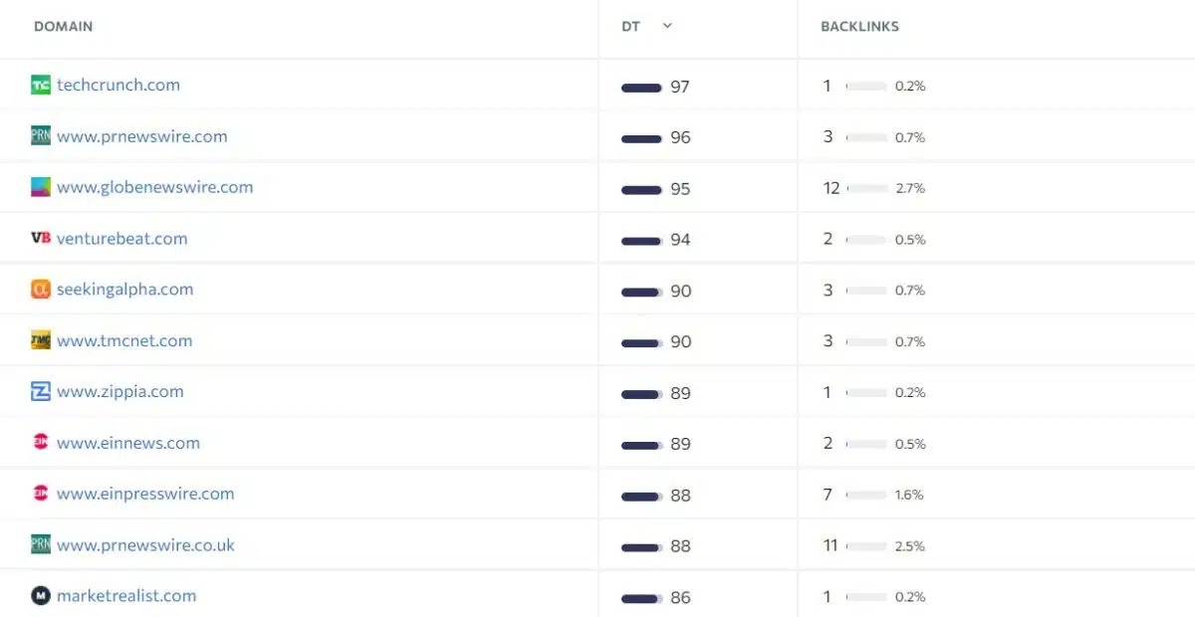This screenshot has height=617, width=1195.
Task: Click the DOMAIN column header
Action: point(64,27)
